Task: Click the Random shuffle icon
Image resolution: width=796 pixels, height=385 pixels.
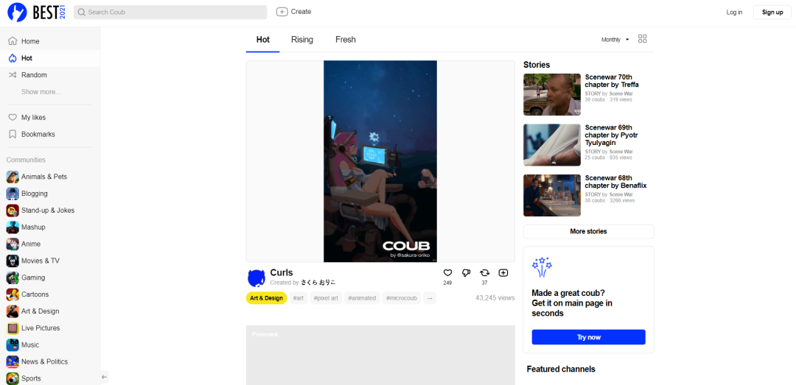Action: 13,75
